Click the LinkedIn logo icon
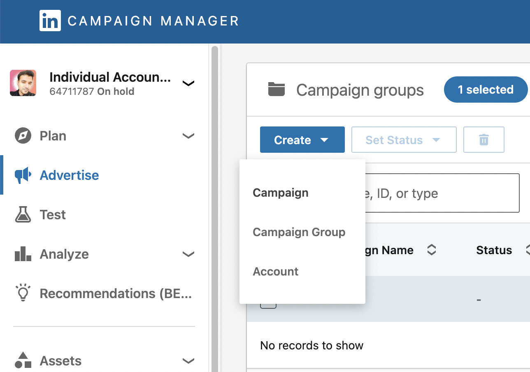The width and height of the screenshot is (530, 372). 50,21
